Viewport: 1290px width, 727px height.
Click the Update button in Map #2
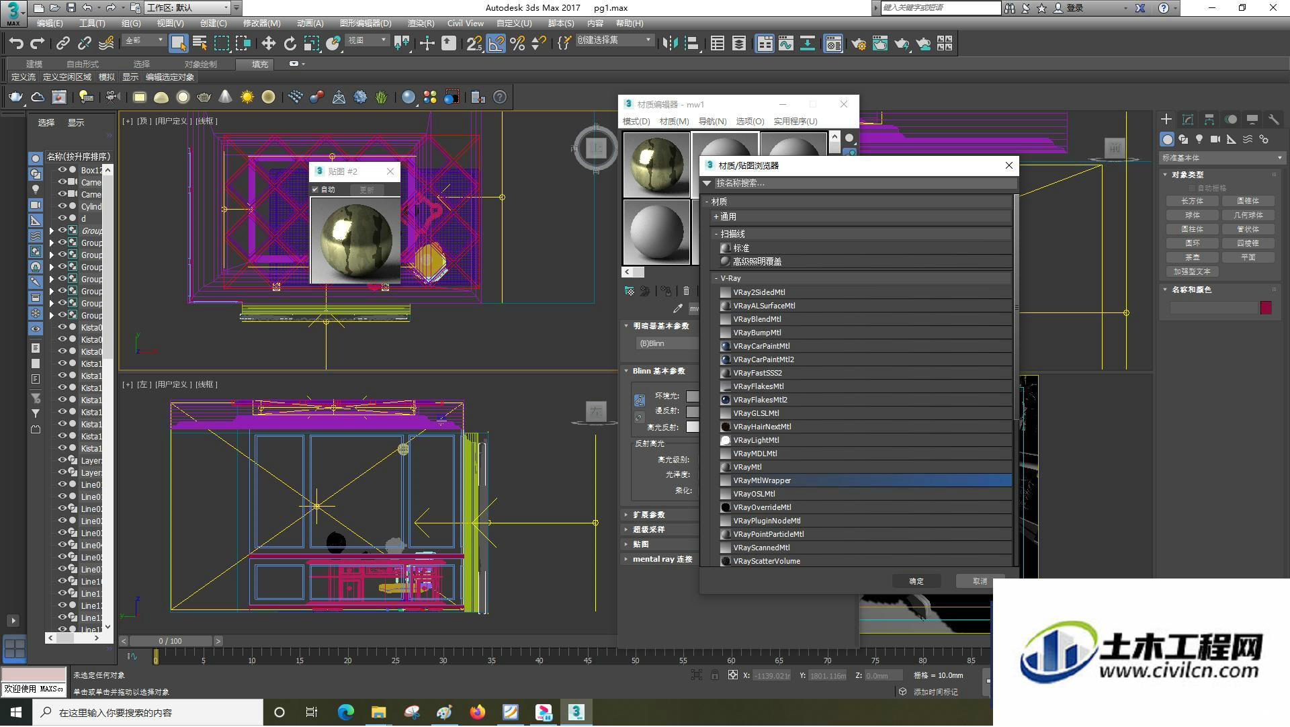click(366, 190)
